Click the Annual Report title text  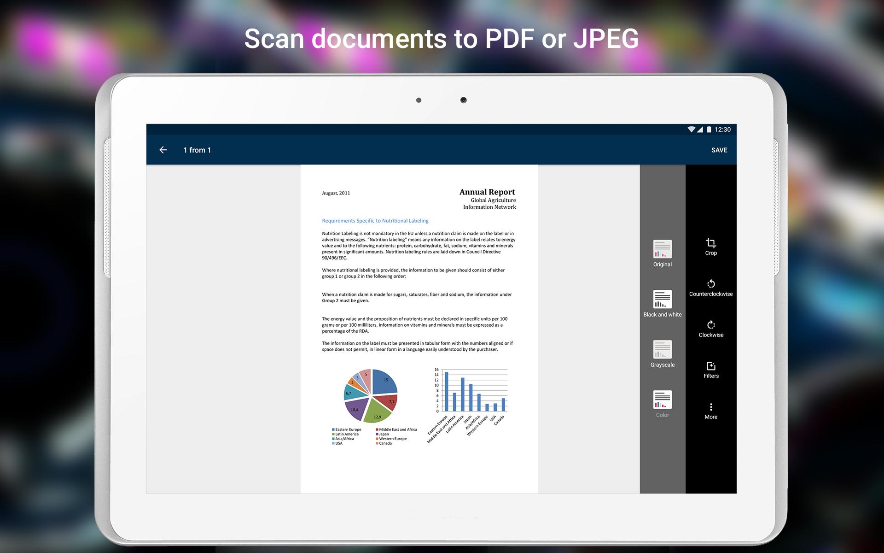[x=487, y=192]
